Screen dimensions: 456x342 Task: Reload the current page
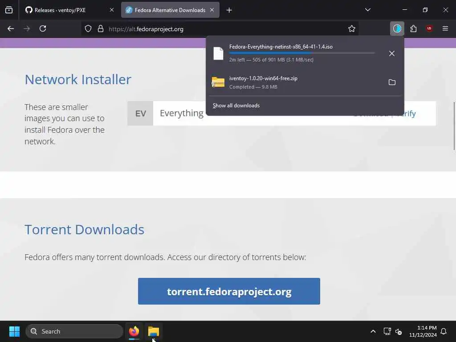click(x=43, y=29)
